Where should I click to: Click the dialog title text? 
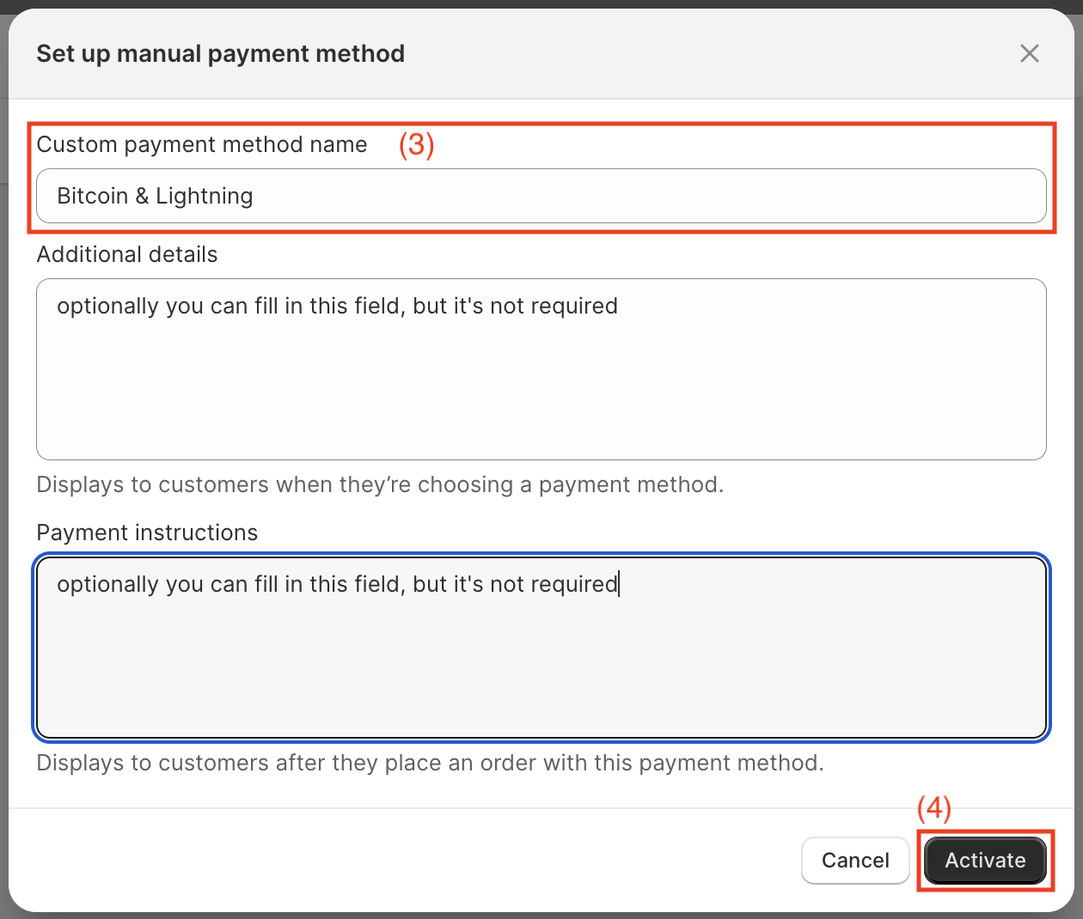[220, 53]
